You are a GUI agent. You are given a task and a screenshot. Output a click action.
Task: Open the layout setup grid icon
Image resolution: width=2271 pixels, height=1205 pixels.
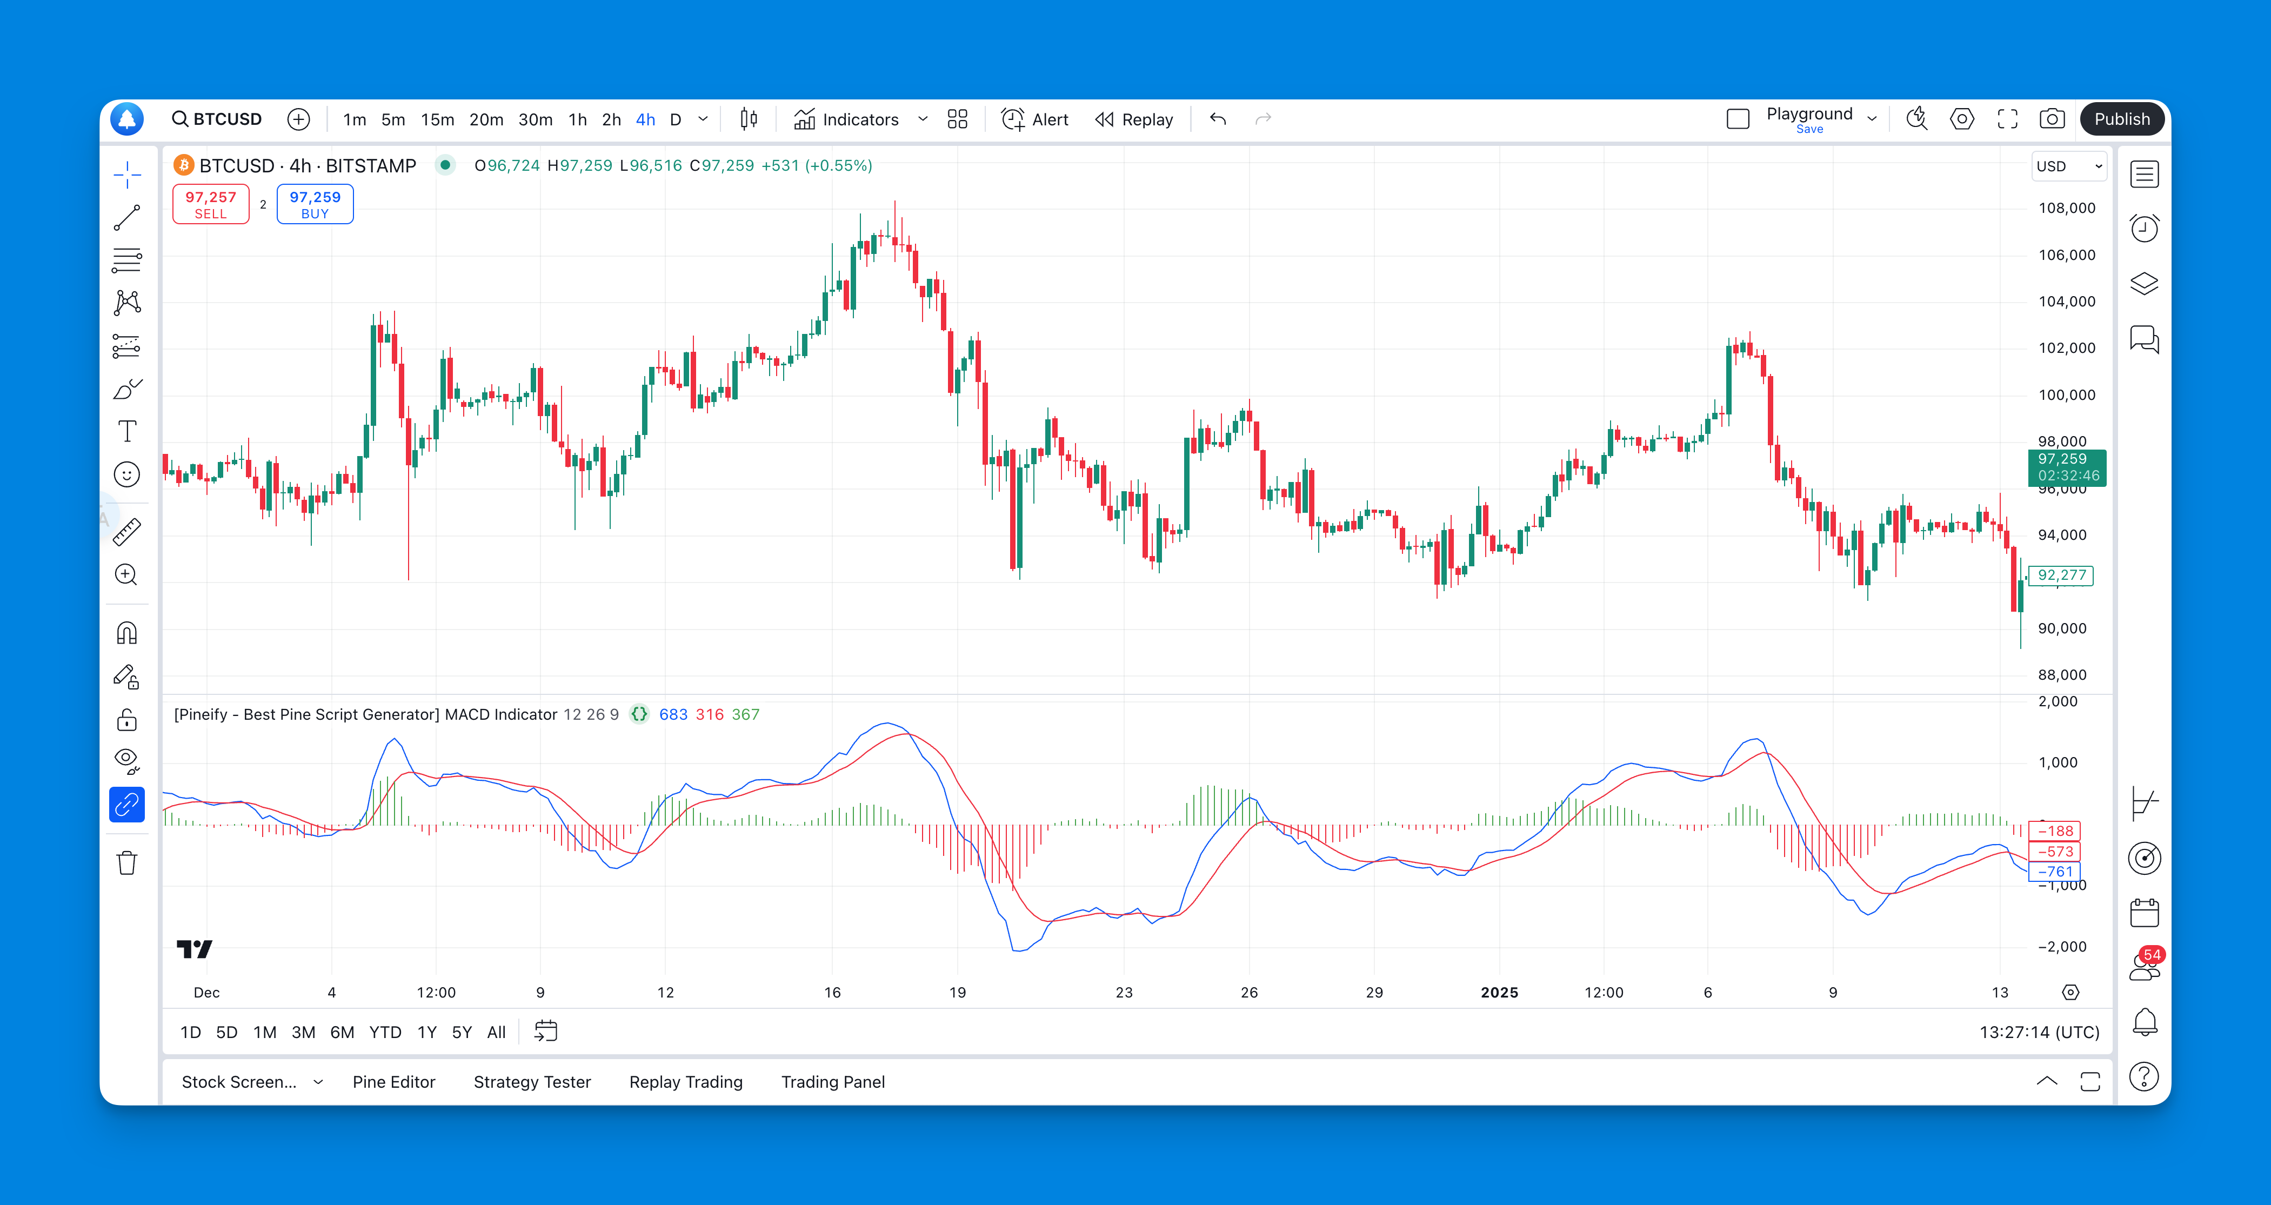[x=957, y=119]
